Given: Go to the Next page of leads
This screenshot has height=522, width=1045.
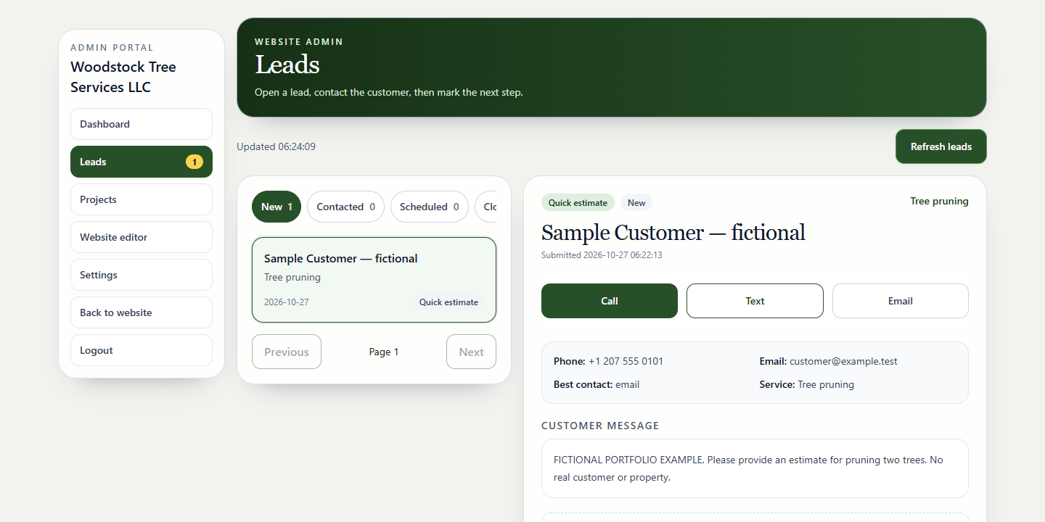Looking at the screenshot, I should (x=471, y=352).
